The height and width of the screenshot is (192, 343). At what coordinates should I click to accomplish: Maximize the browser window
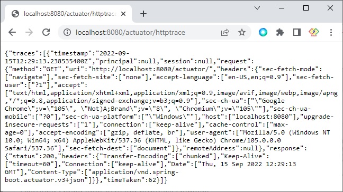click(x=306, y=8)
